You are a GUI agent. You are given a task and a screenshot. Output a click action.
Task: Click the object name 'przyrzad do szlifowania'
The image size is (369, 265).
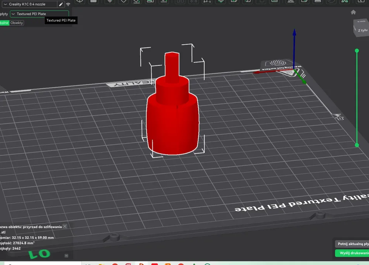[x=42, y=227]
